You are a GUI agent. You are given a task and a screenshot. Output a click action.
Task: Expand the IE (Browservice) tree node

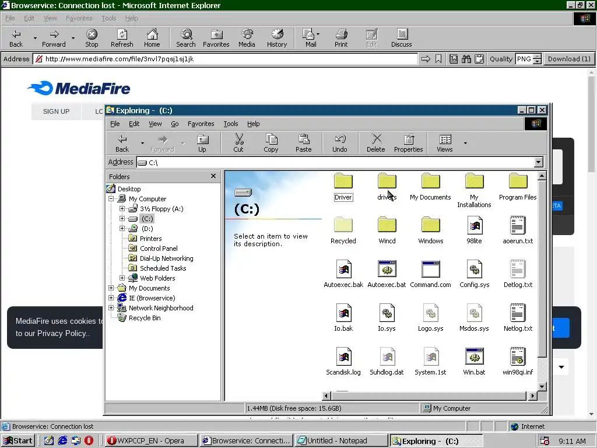111,298
